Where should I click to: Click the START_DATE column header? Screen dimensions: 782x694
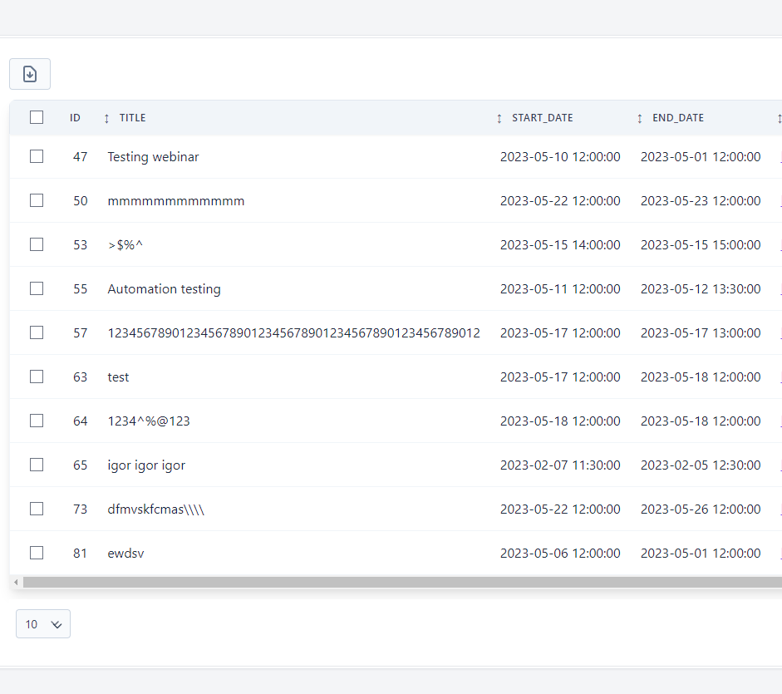542,118
